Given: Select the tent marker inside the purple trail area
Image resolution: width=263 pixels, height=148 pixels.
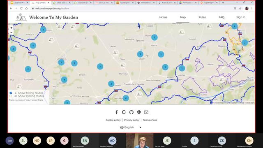Looking at the screenshot, I should [x=222, y=79].
